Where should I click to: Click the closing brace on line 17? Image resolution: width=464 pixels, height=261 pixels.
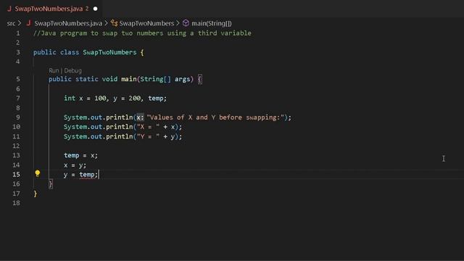[x=36, y=194]
